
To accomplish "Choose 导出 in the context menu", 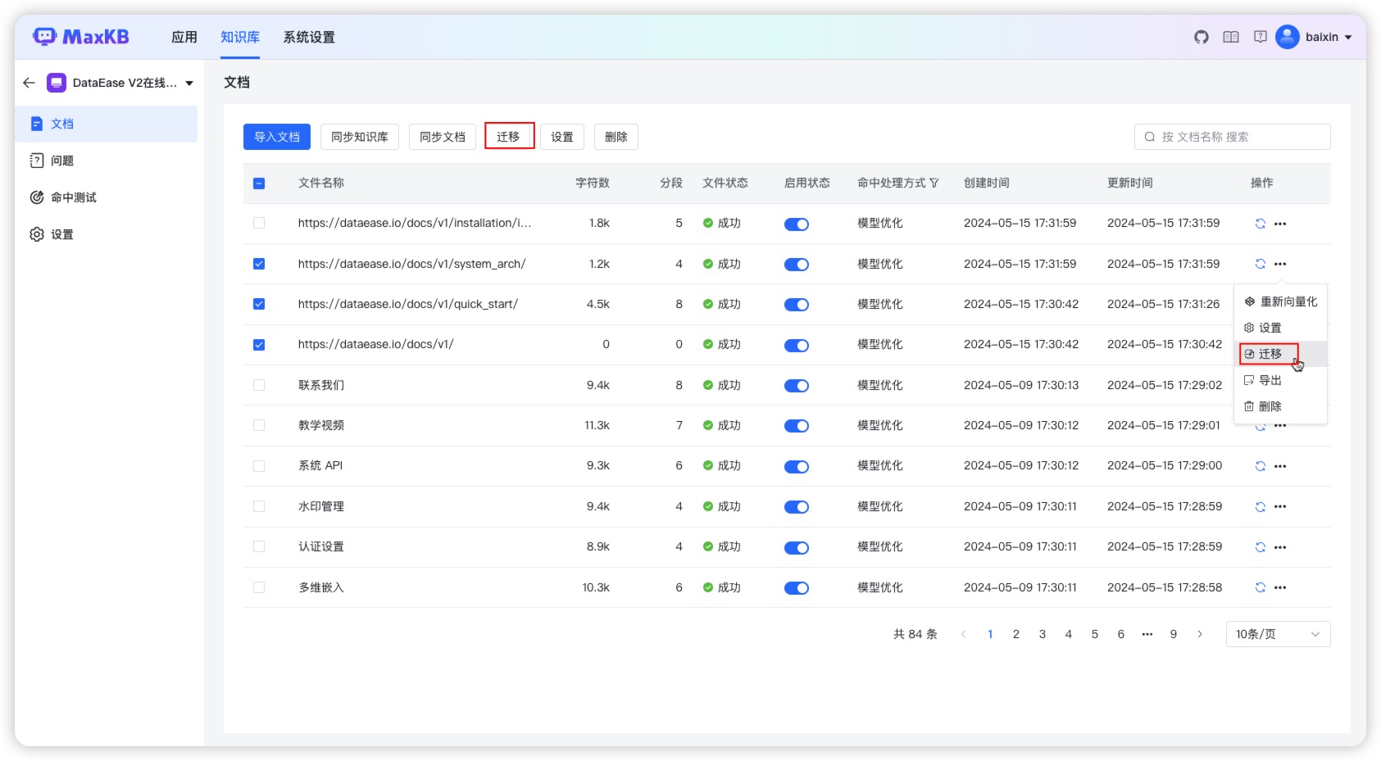I will tap(1280, 380).
